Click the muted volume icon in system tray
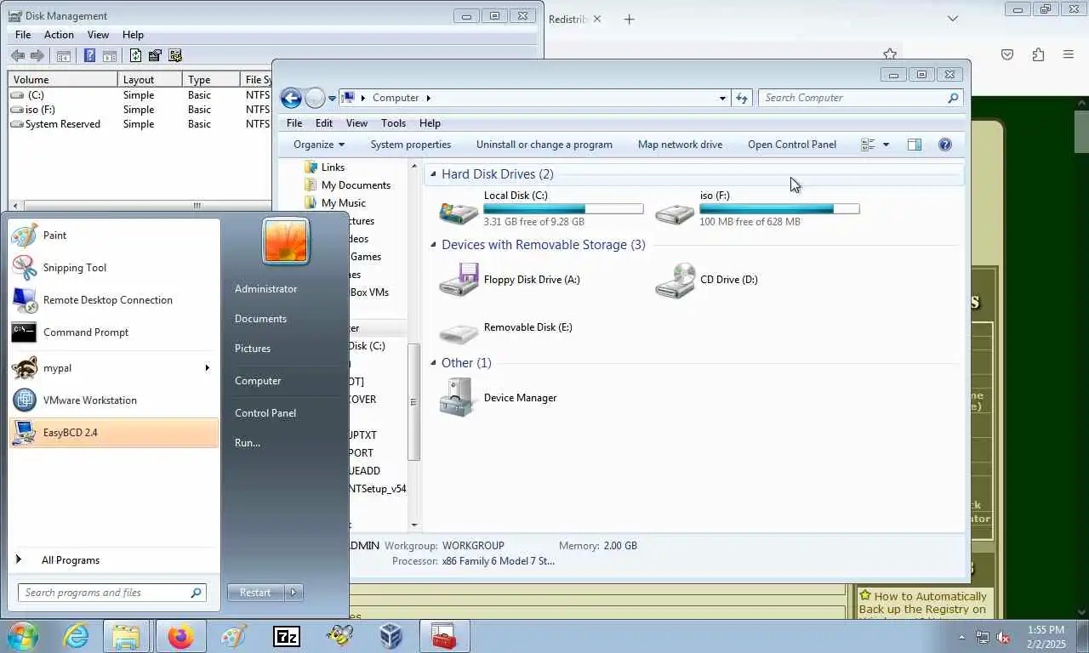The height and width of the screenshot is (653, 1089). click(x=1004, y=637)
